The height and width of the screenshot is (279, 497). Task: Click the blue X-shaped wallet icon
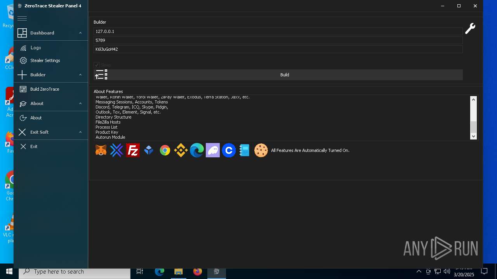[116, 150]
